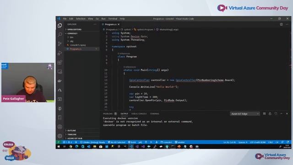293x165 pixels.
Task: Switch to the Debug Console tab
Action: click(x=139, y=114)
